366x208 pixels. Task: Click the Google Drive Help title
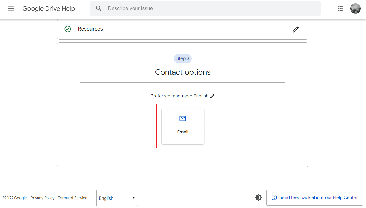pos(48,8)
